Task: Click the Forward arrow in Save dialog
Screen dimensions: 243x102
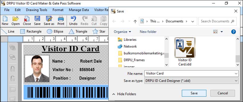Action: [122, 21]
